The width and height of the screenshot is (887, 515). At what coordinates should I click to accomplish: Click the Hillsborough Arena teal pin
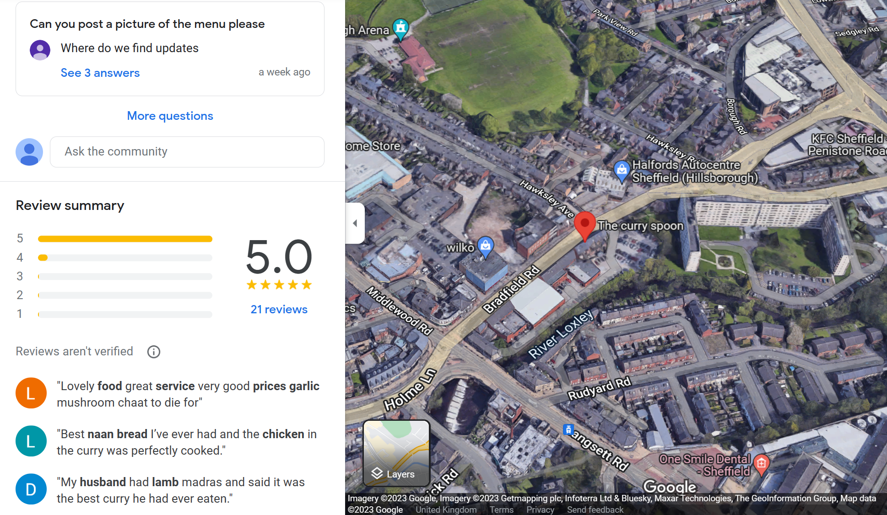(401, 29)
